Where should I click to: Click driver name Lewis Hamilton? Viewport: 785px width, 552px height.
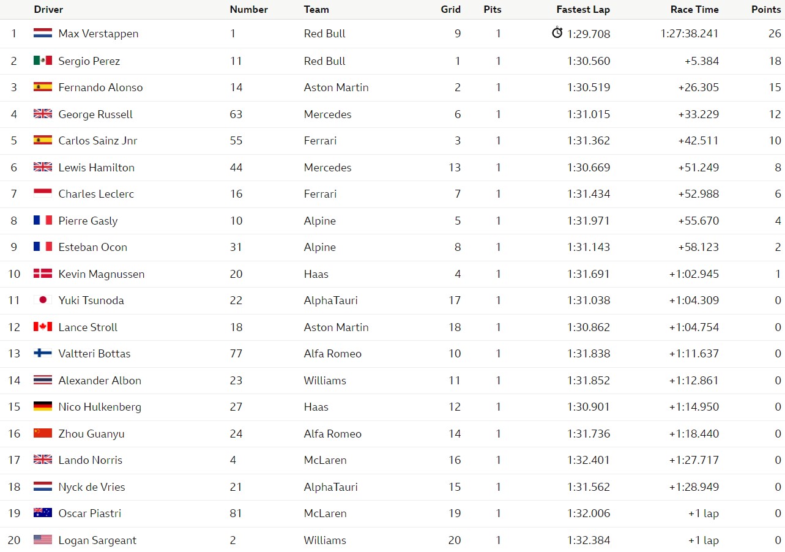(96, 167)
